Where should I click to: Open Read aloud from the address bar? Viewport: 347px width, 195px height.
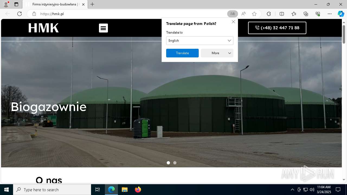tap(243, 14)
